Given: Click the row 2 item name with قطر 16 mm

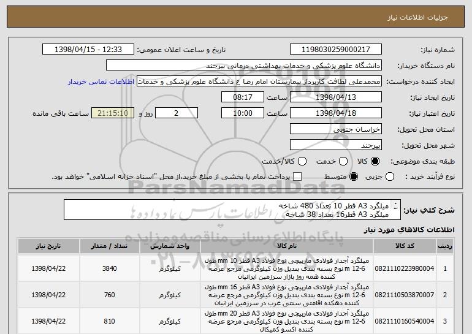Looking at the screenshot, I should (287, 295).
